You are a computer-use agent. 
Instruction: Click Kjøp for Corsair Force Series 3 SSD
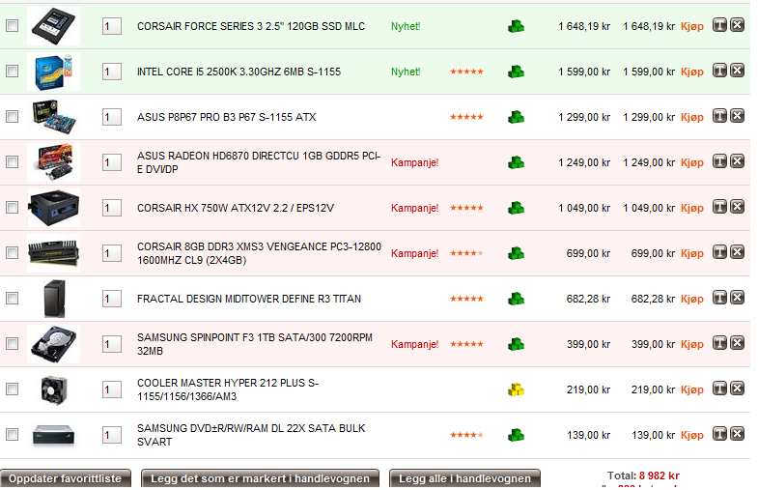click(691, 27)
